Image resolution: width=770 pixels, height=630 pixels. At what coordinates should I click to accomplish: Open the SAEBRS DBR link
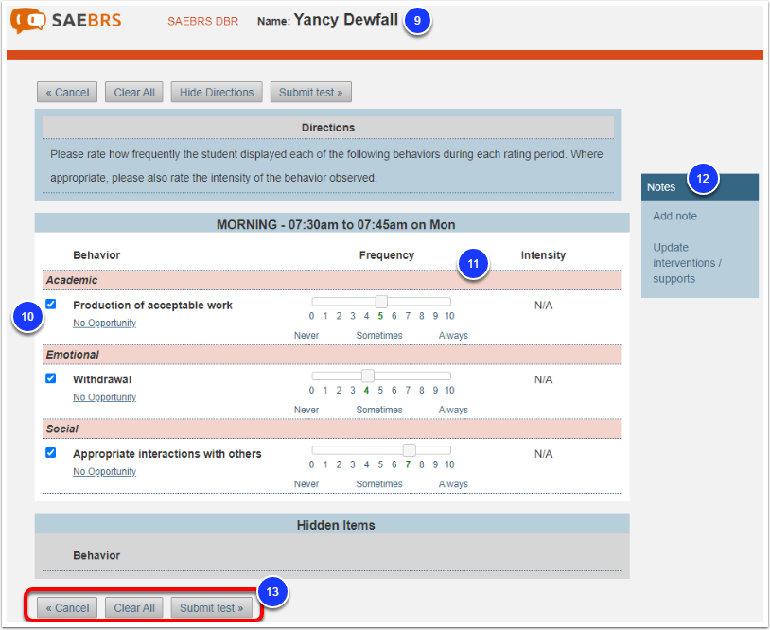tap(202, 21)
